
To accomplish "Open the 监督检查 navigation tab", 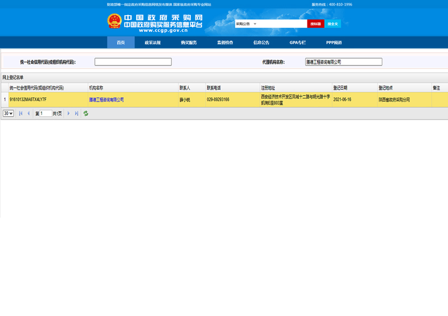I will pos(225,43).
